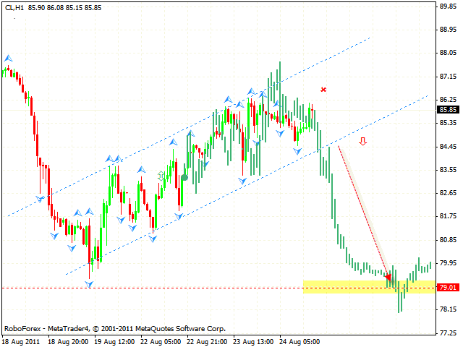Viewport: 463px width, 347px height.
Task: Select the hollow red down arrow
Action: 362,142
